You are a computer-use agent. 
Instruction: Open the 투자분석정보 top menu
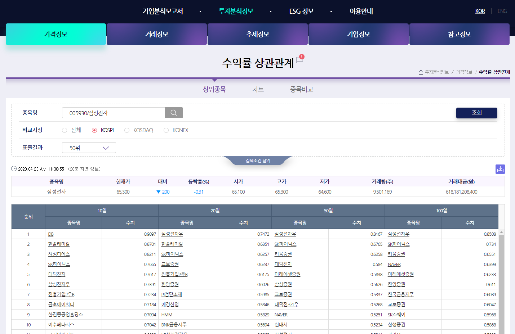coord(236,11)
